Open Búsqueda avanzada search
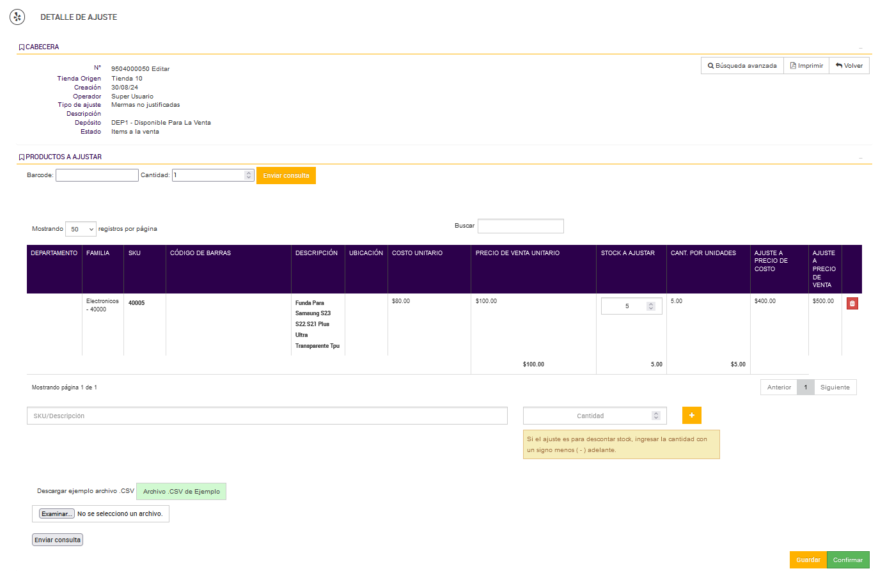The width and height of the screenshot is (878, 571). click(x=742, y=66)
